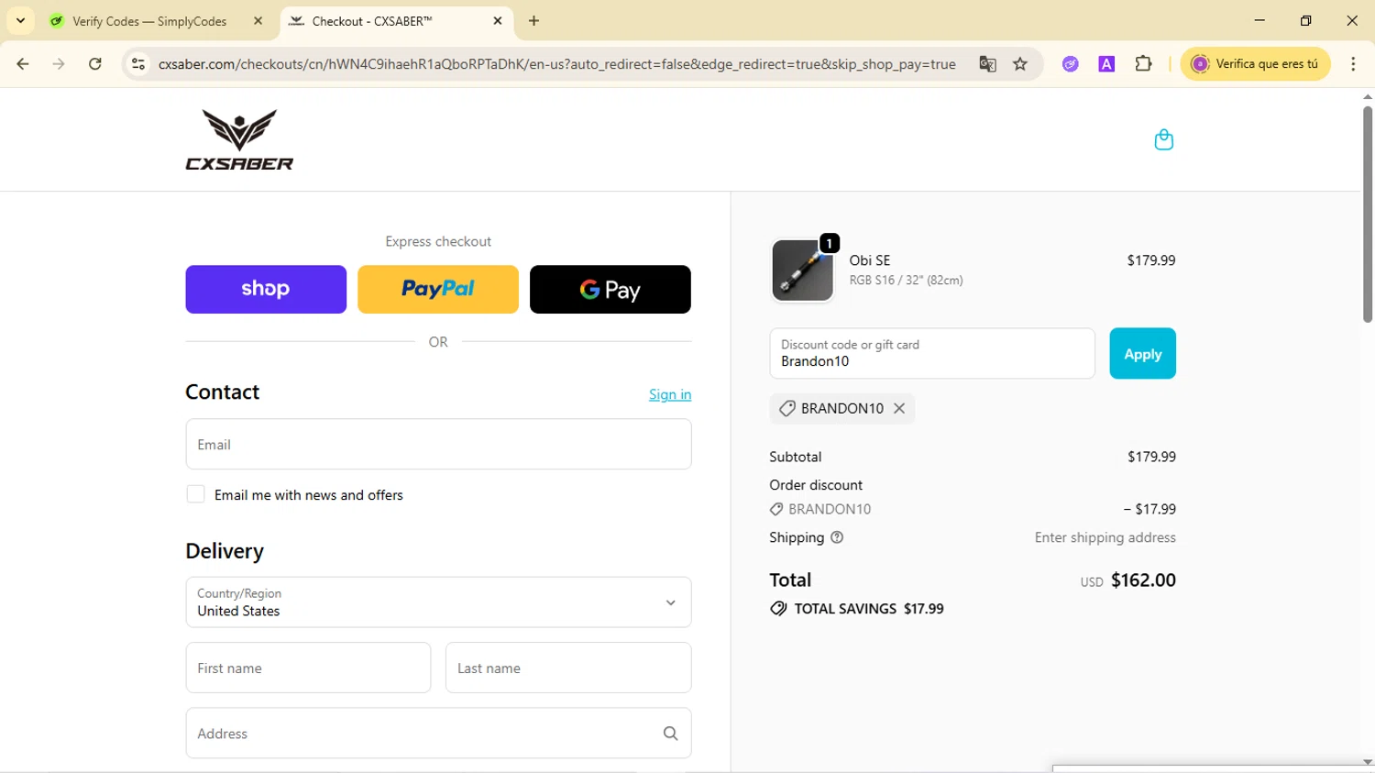Click the Obi SE product thumbnail
This screenshot has width=1375, height=773.
[x=803, y=271]
